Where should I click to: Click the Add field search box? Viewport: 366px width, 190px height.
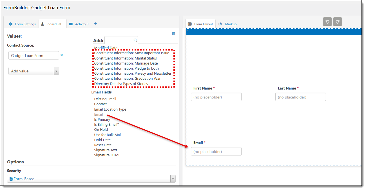(119, 40)
